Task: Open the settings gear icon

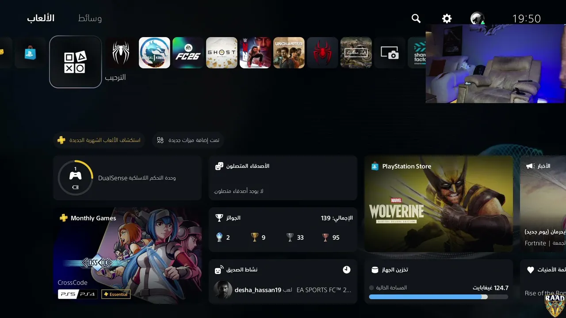Action: (447, 19)
